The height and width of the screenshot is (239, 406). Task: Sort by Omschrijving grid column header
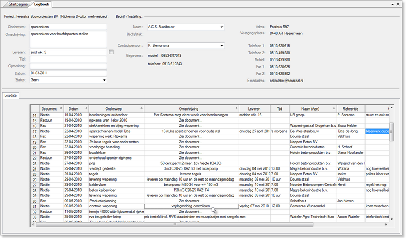click(191, 109)
